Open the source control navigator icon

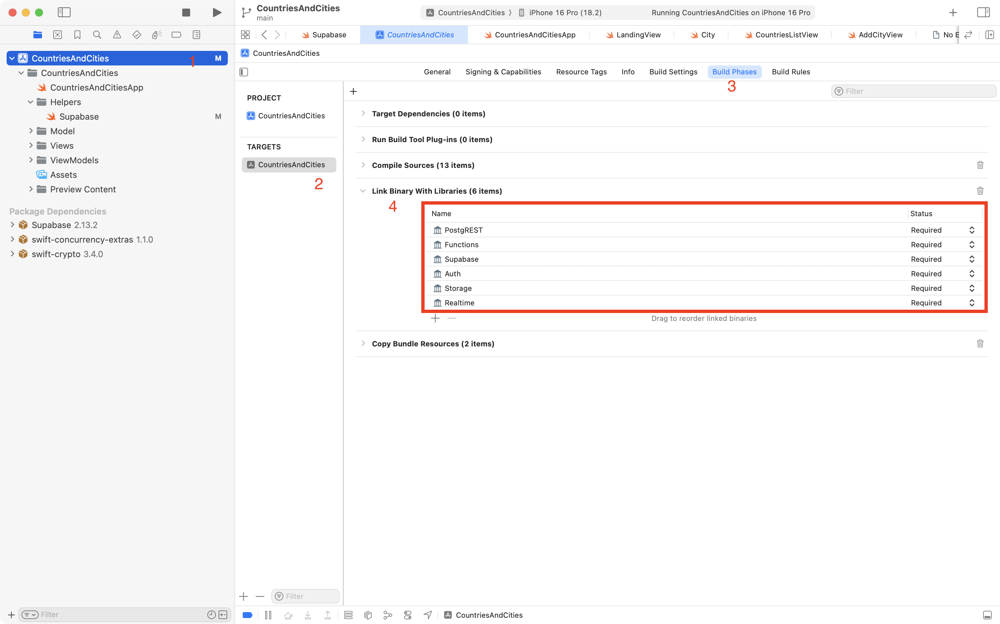[x=58, y=35]
